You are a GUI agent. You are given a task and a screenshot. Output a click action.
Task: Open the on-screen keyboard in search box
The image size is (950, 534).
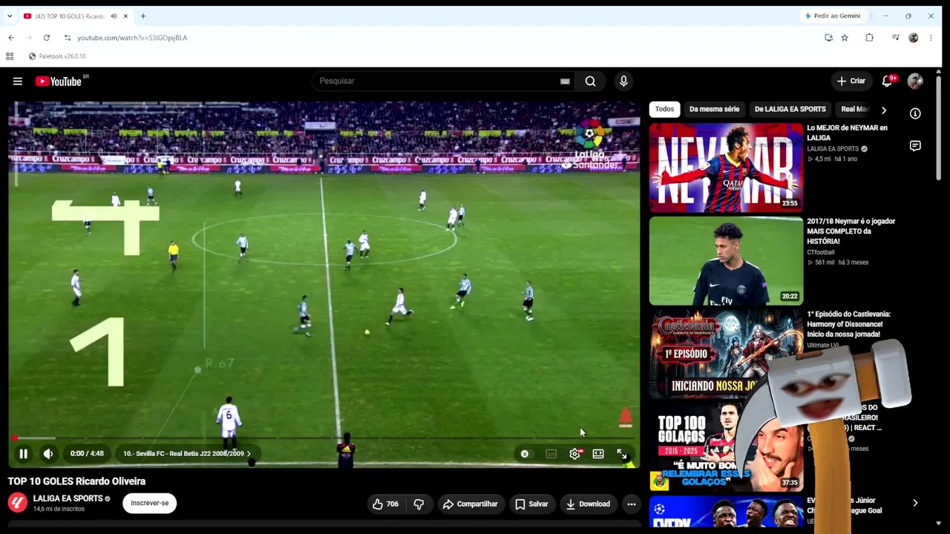[x=565, y=82]
